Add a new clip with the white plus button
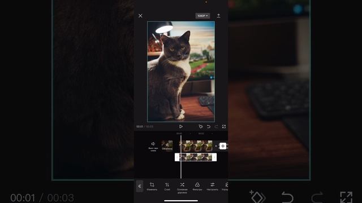This screenshot has height=203, width=362. point(223,146)
